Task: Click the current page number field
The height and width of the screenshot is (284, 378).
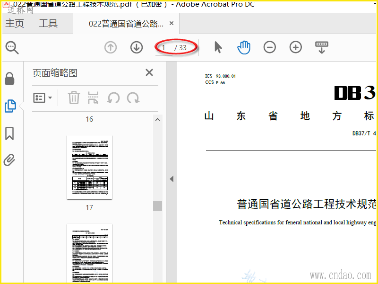Action: tap(164, 48)
